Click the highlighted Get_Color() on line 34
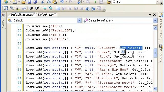 click(131, 48)
